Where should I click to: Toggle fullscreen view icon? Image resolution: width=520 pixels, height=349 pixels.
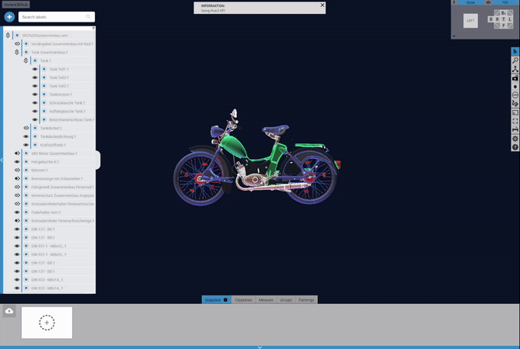515,122
